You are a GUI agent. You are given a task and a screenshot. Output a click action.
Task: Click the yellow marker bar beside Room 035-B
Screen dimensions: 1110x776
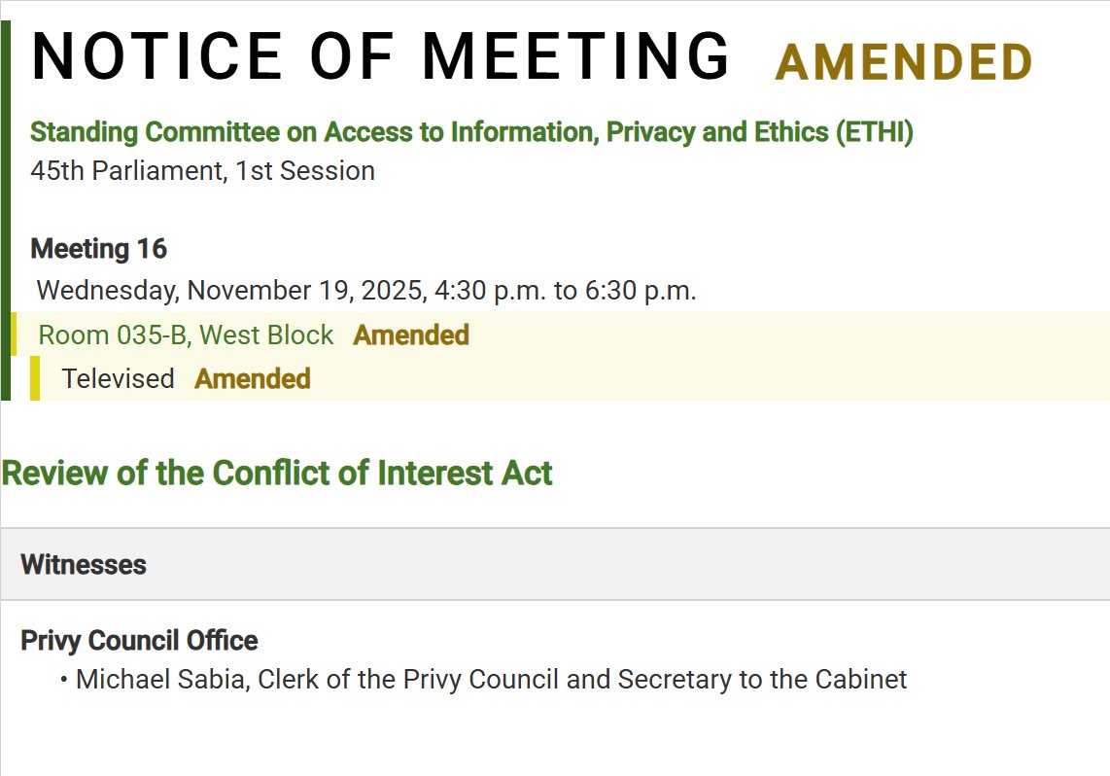[x=14, y=335]
